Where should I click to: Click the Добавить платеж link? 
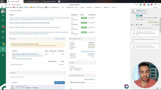tap(60, 39)
